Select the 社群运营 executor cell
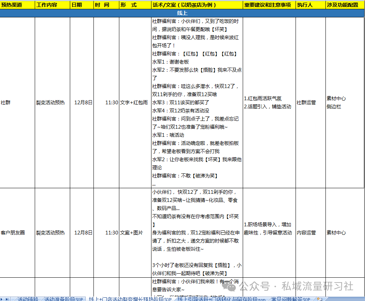This screenshot has width=365, height=301. tap(311, 102)
